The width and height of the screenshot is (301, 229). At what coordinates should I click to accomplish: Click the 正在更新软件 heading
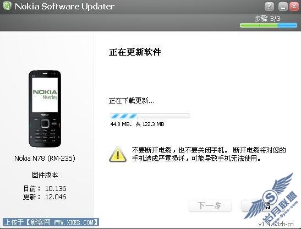click(x=135, y=52)
